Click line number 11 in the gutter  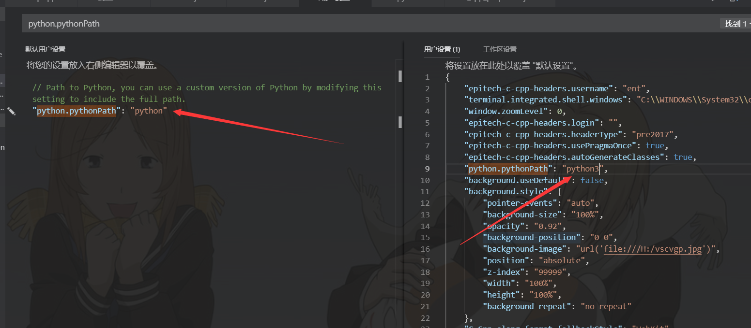425,192
